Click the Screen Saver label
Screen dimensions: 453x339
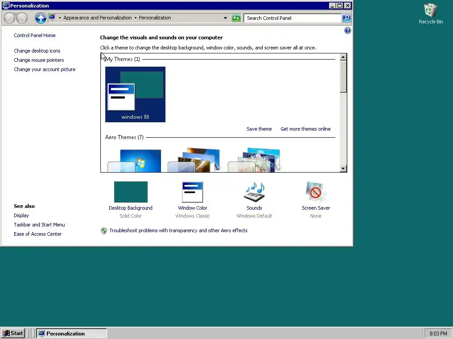[316, 208]
